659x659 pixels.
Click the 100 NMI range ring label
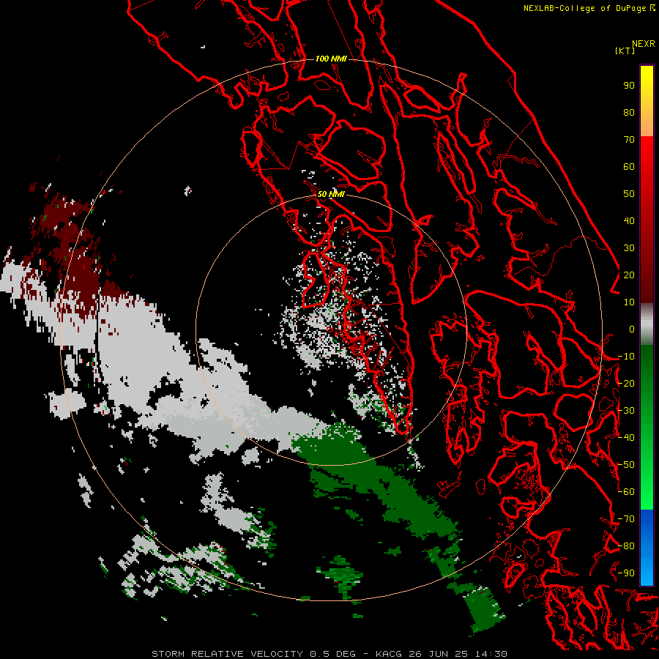[x=331, y=59]
